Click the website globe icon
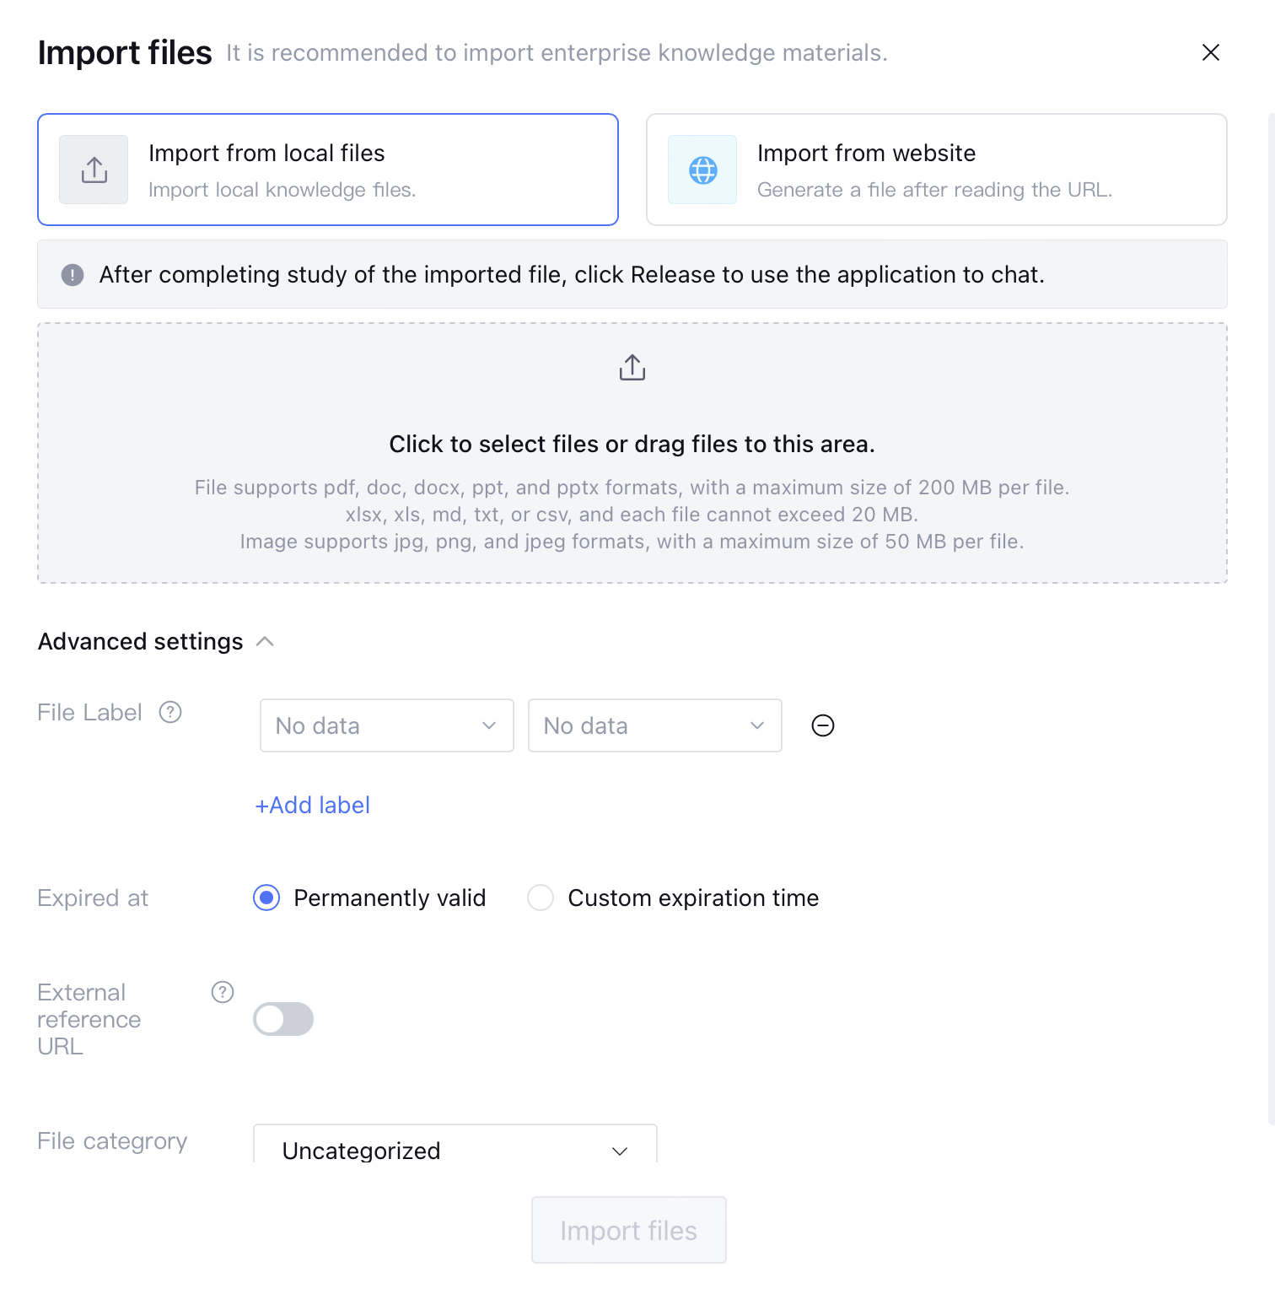This screenshot has width=1275, height=1294. [x=702, y=170]
